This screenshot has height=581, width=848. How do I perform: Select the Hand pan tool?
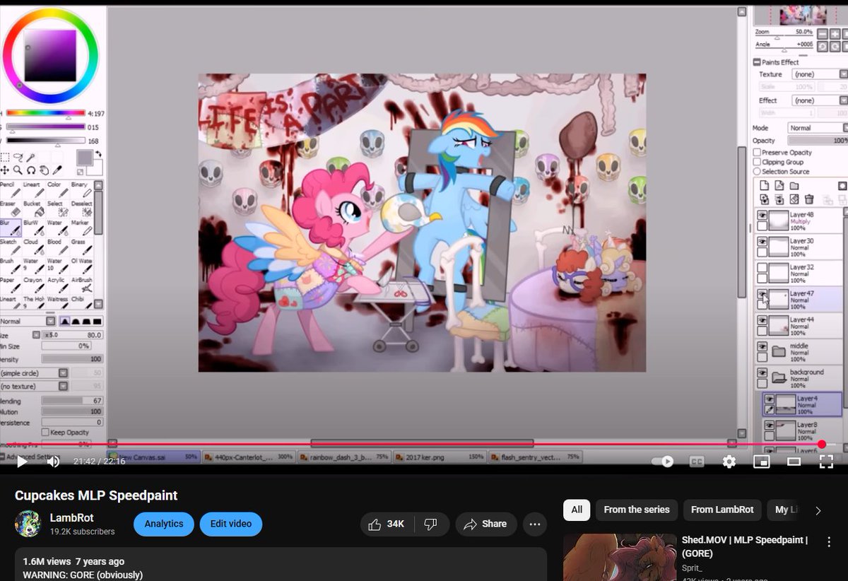[45, 170]
